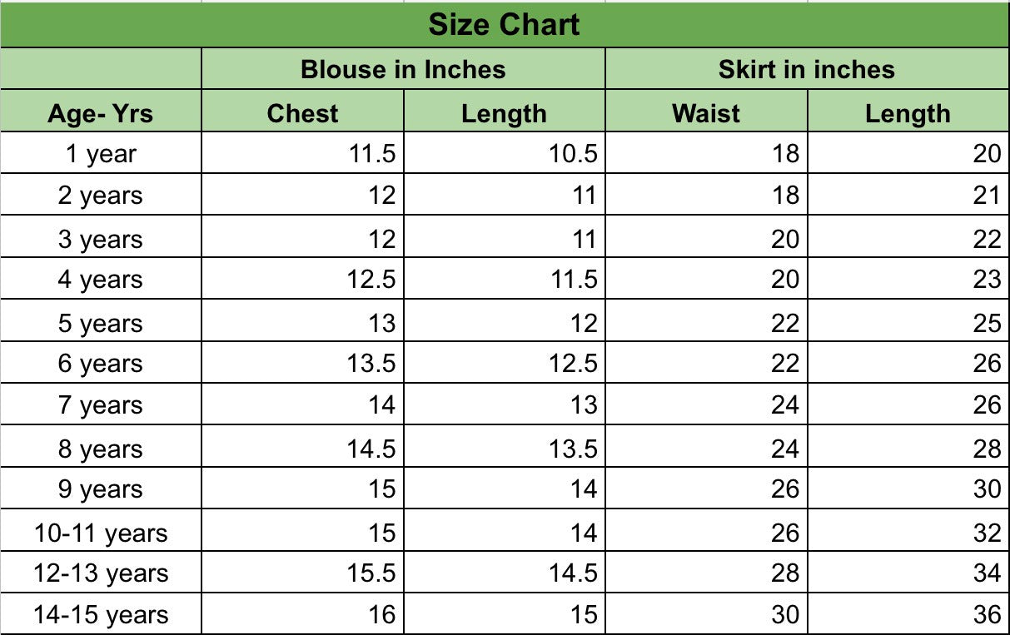Select the 14-15 years row label

tap(101, 615)
